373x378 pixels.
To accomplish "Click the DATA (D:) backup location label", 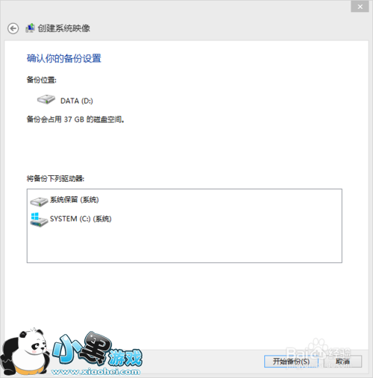I will (77, 101).
